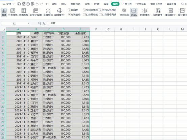This screenshot has height=140, width=187.
Task: Click the fx insert function icon
Action: click(x=44, y=23)
